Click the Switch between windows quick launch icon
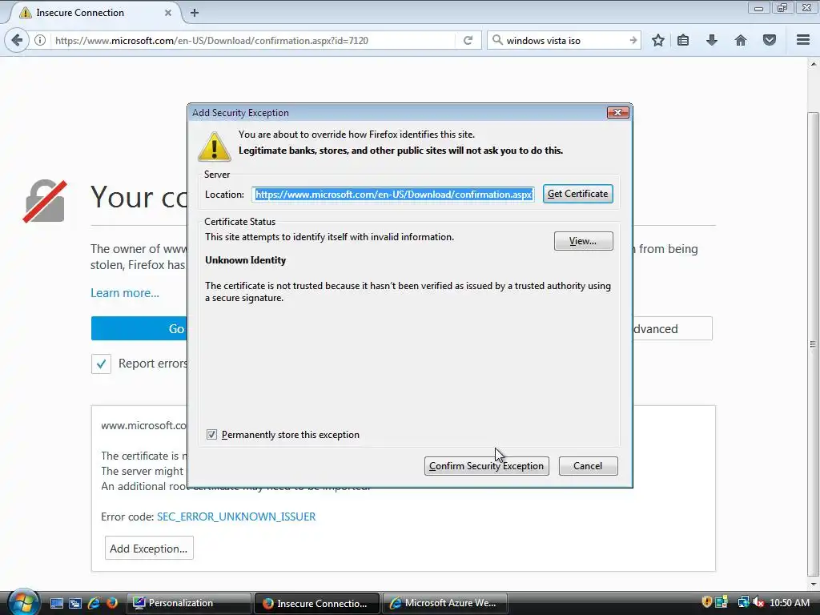The width and height of the screenshot is (820, 615). (x=75, y=603)
